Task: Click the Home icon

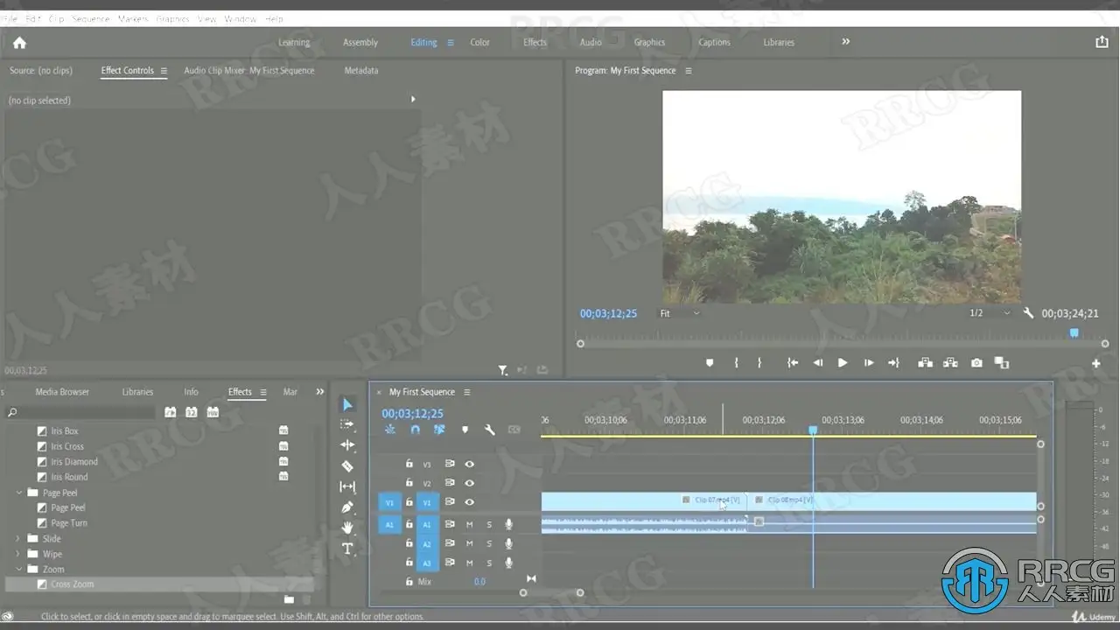Action: point(19,42)
